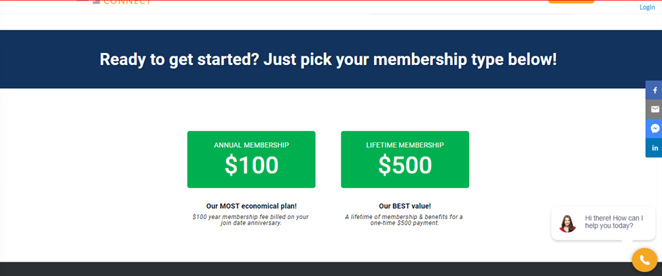
Task: Share this page on Facebook
Action: point(655,90)
